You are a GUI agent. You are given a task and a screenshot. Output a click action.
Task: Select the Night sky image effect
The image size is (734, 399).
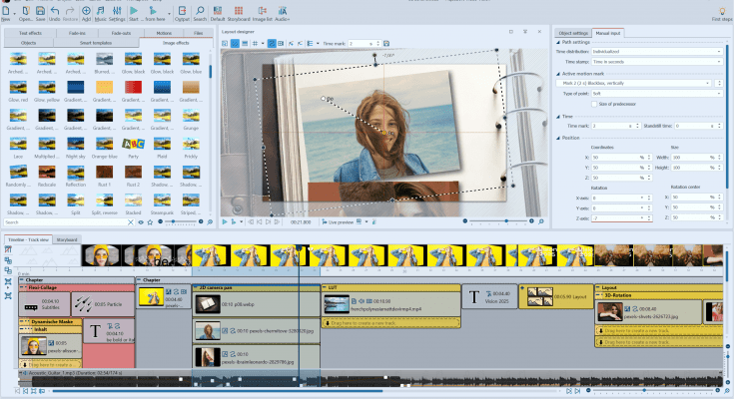(75, 148)
